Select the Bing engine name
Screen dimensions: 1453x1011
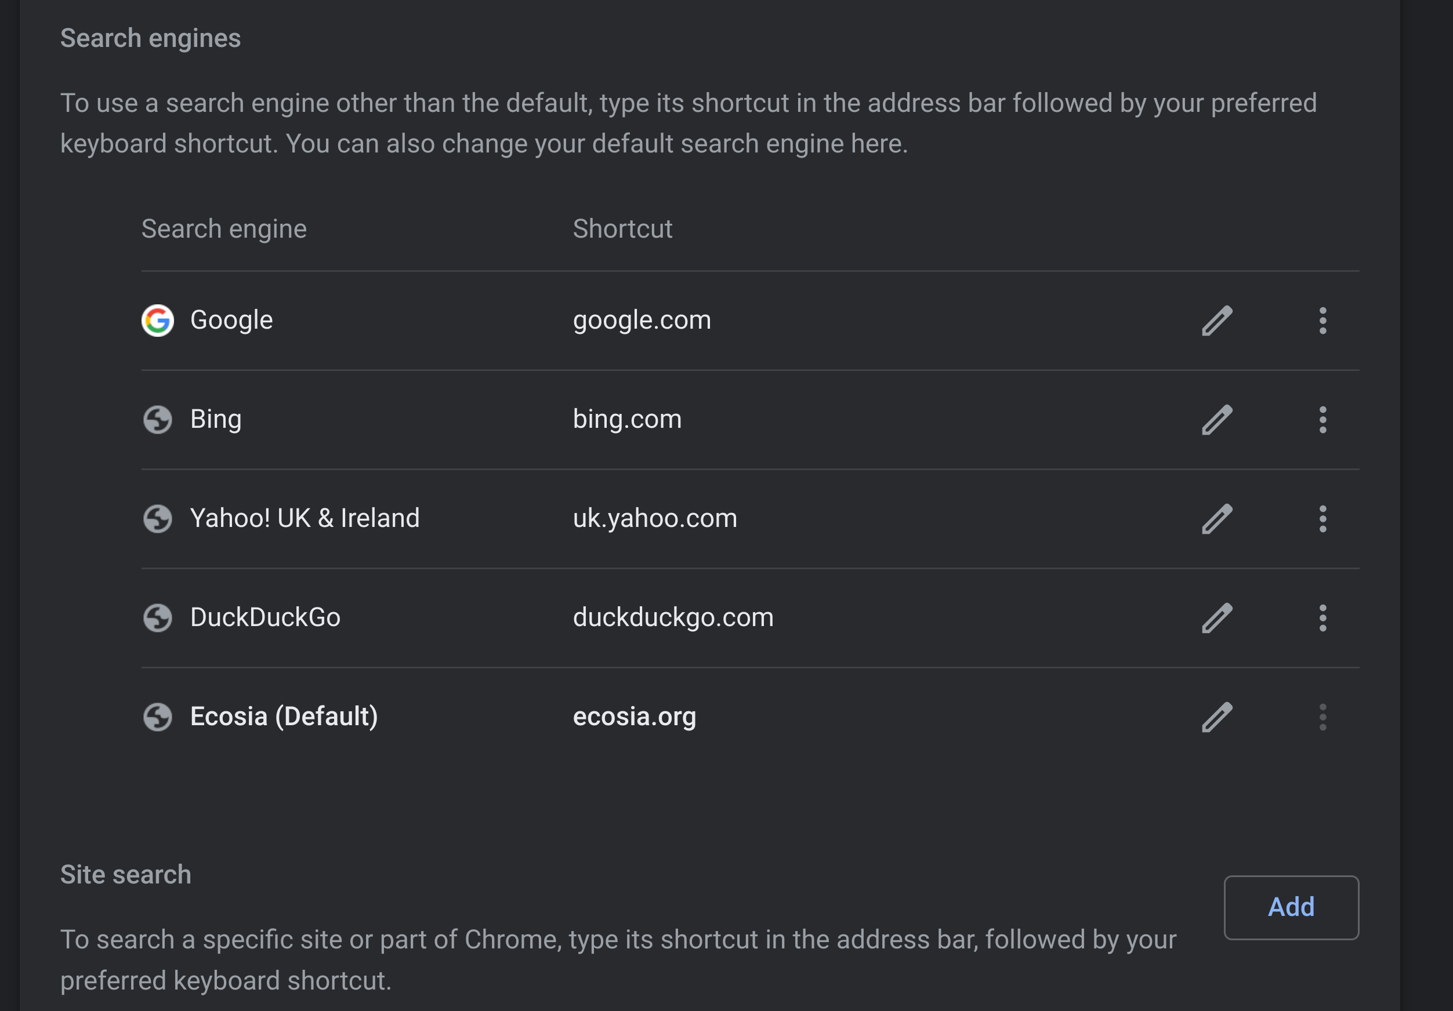pos(216,420)
